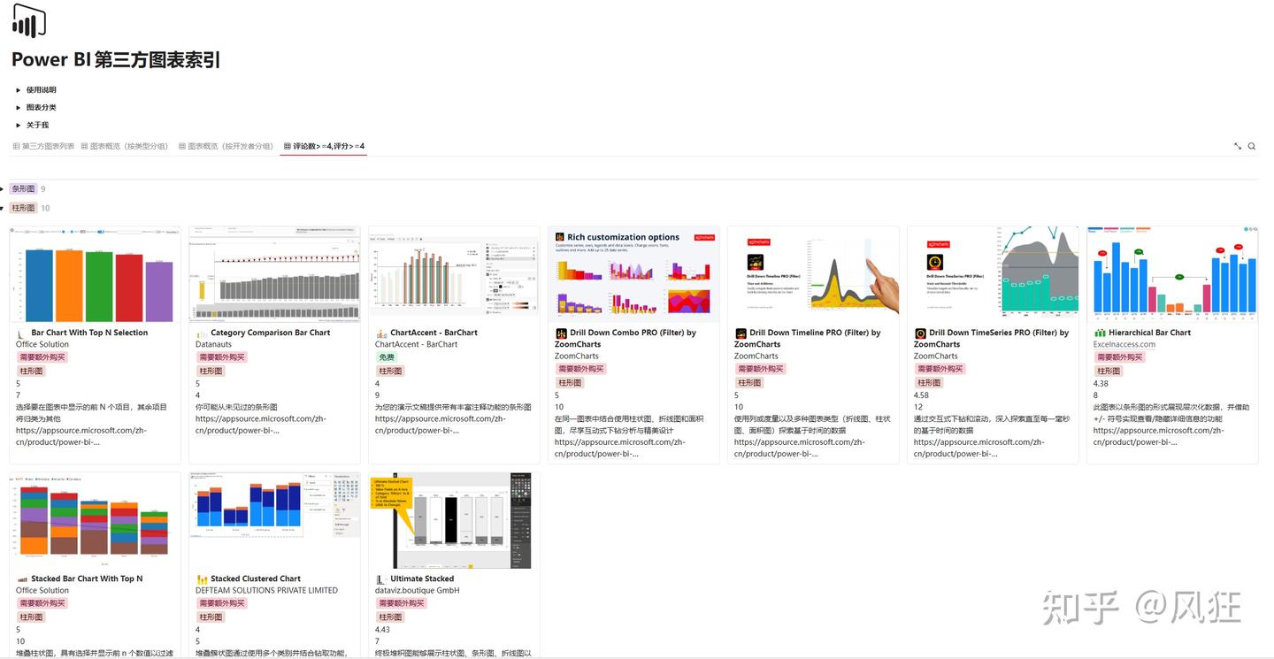This screenshot has height=659, width=1274.
Task: Click the Stacked Clustered Chart icon
Action: pyautogui.click(x=202, y=579)
